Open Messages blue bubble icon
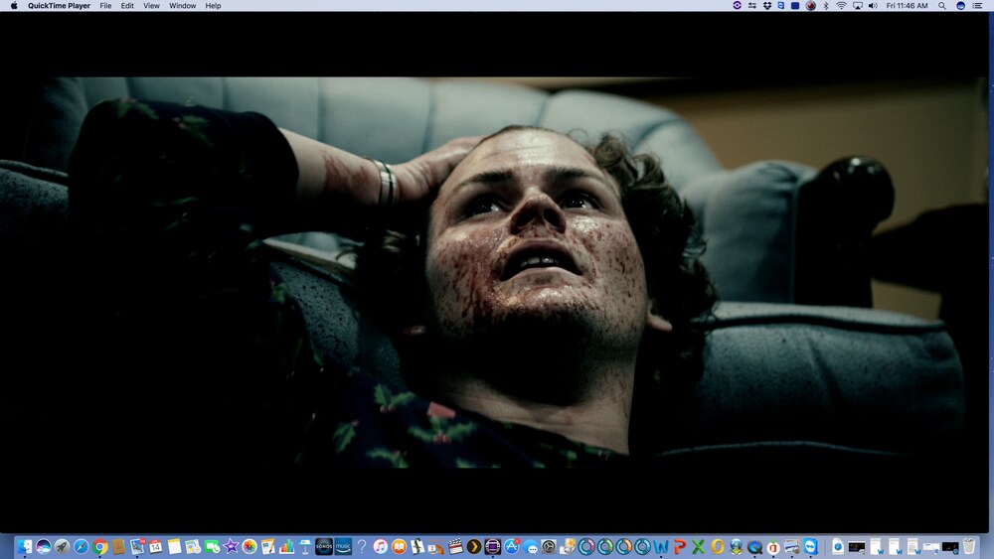This screenshot has width=994, height=559. (x=530, y=548)
